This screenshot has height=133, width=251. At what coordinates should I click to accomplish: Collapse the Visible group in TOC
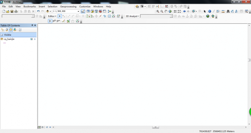[2, 35]
